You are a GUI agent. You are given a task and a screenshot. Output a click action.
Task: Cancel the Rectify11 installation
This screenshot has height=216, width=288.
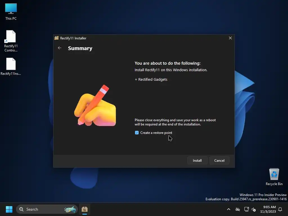(x=219, y=161)
